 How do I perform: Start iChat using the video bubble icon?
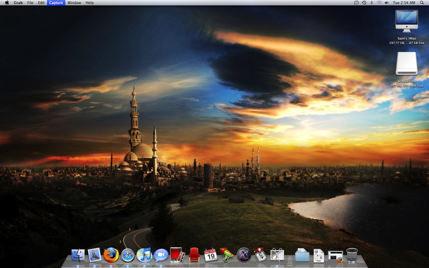pyautogui.click(x=161, y=255)
